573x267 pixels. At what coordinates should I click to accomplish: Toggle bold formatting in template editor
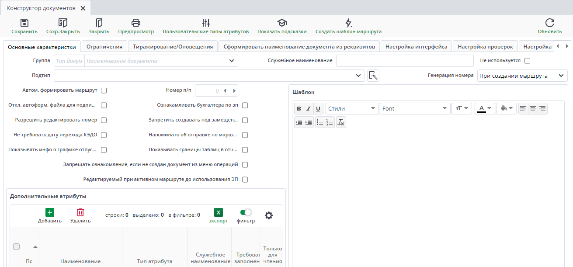click(299, 109)
